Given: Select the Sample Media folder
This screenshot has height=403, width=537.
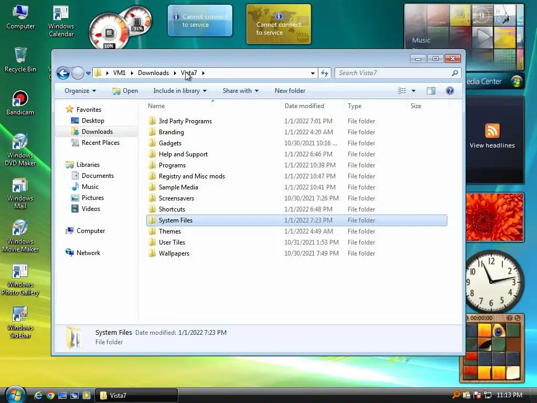Looking at the screenshot, I should 178,187.
